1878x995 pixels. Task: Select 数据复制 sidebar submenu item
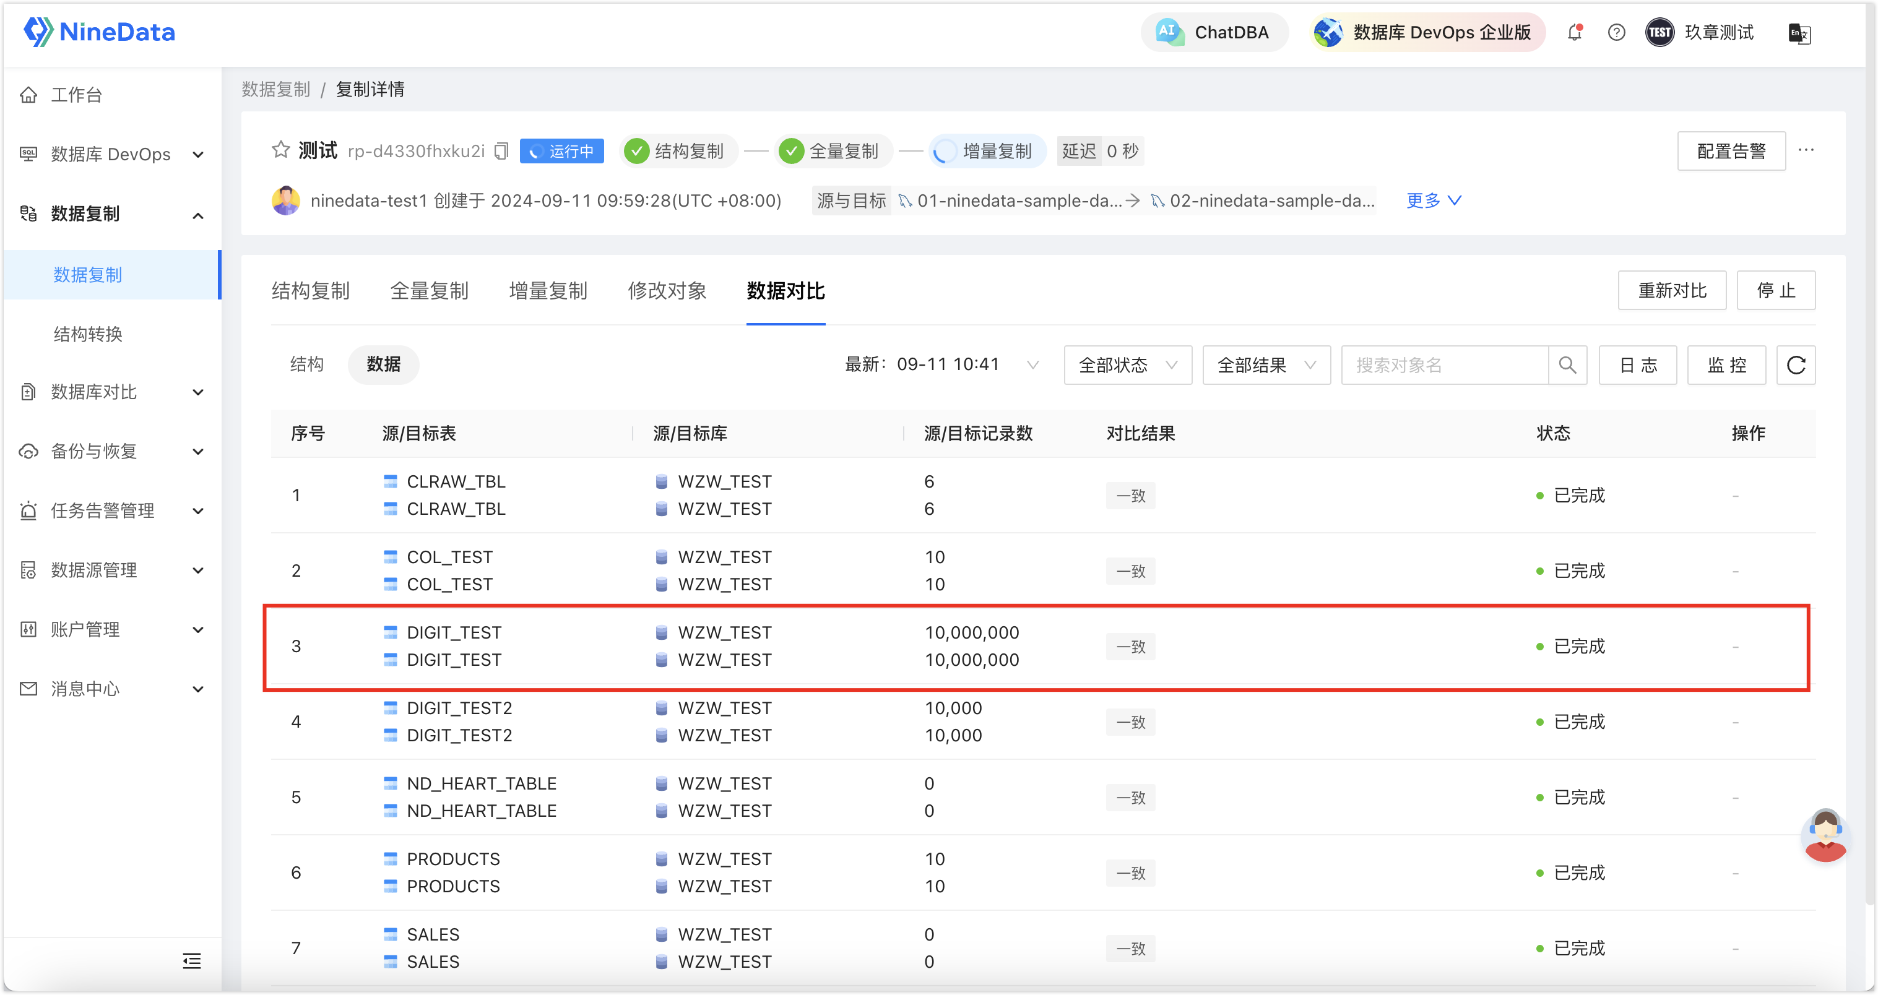point(111,275)
